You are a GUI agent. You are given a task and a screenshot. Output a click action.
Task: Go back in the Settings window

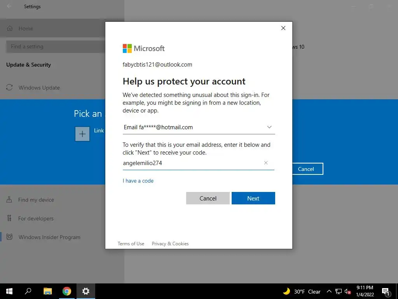(x=9, y=6)
